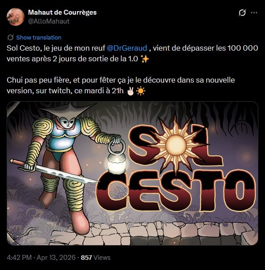Open the Sol Cesto artwork image

(x=132, y=173)
